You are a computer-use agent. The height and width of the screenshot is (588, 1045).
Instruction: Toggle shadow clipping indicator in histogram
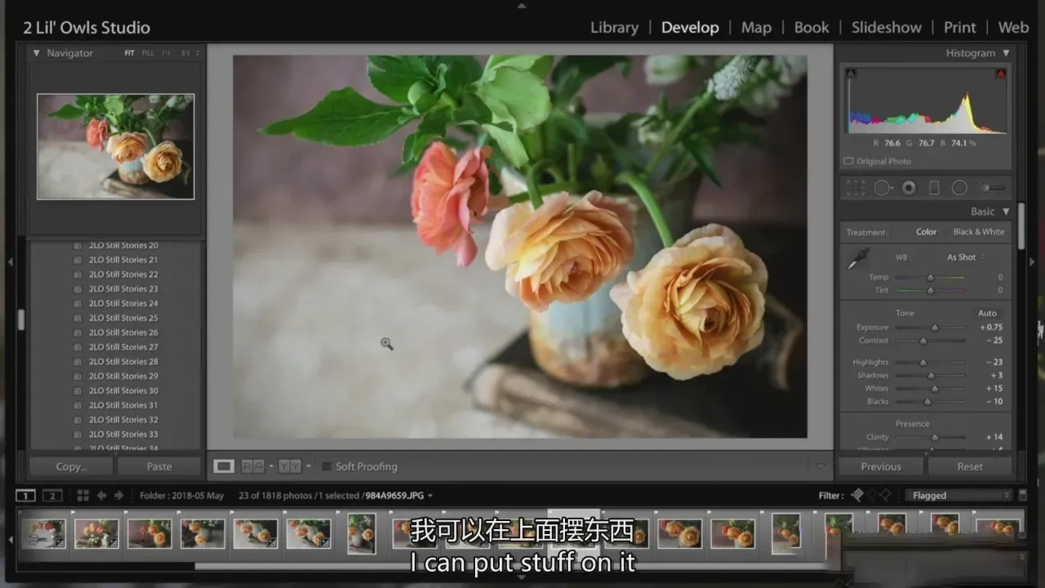click(852, 73)
